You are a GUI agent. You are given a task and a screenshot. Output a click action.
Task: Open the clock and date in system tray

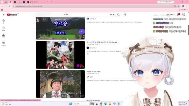[x=182, y=104]
